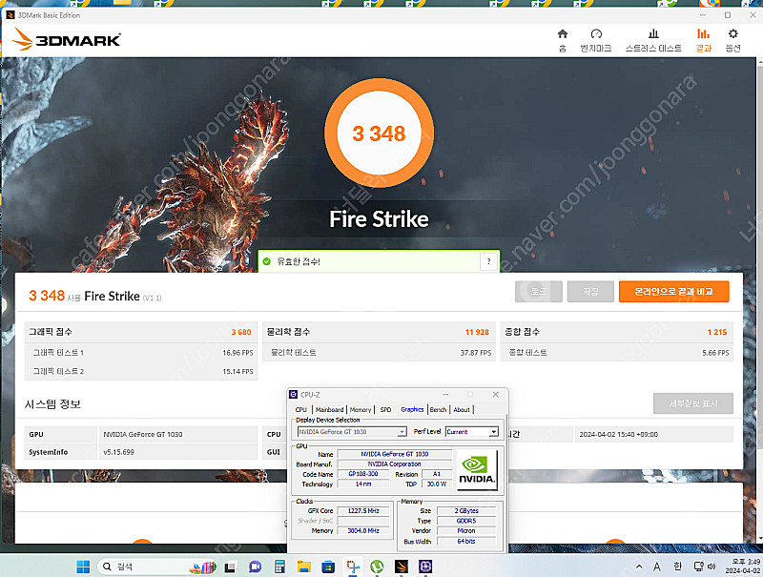Click the GDDR5 memory type value

[x=466, y=521]
